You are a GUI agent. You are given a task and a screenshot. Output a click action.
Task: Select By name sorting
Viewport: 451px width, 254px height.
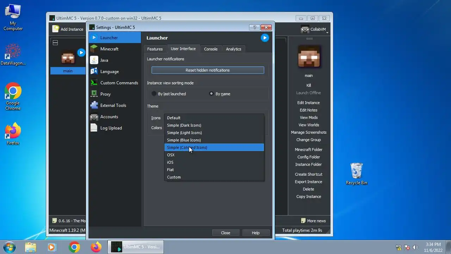pyautogui.click(x=220, y=94)
